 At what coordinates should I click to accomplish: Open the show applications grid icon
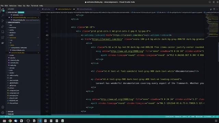(216, 121)
